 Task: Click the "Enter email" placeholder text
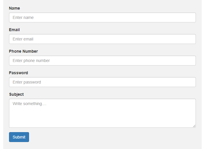pyautogui.click(x=23, y=39)
